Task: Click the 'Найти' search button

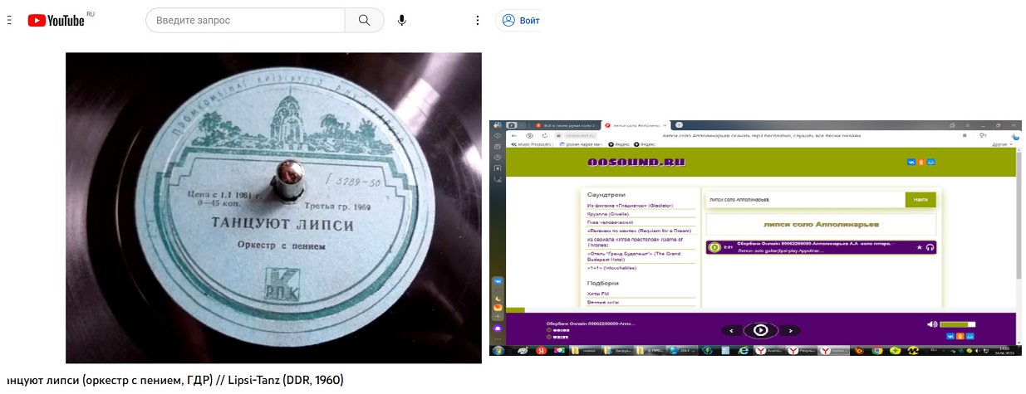Action: point(920,200)
